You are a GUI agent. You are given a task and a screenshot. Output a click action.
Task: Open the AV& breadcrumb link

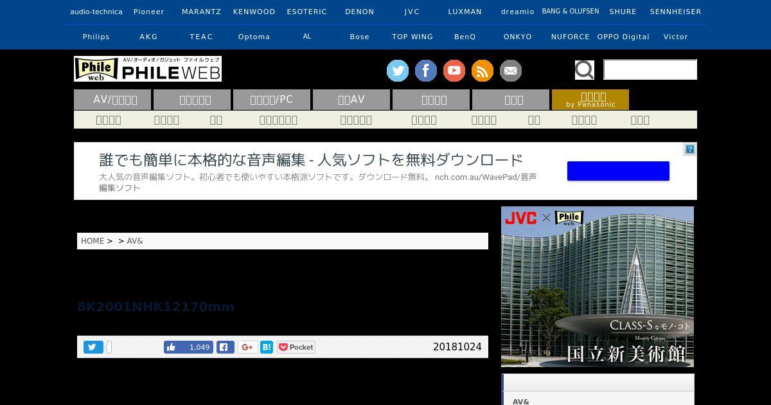135,241
